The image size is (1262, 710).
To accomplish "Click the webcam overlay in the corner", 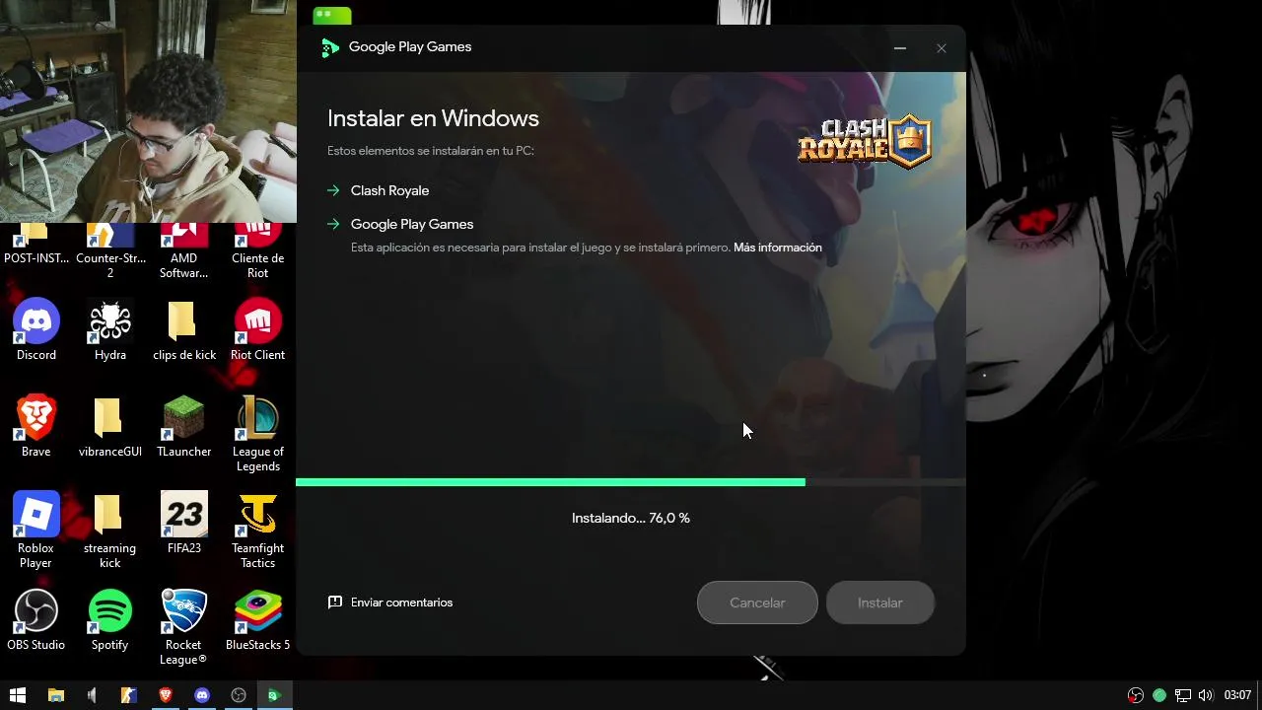I will (x=148, y=111).
